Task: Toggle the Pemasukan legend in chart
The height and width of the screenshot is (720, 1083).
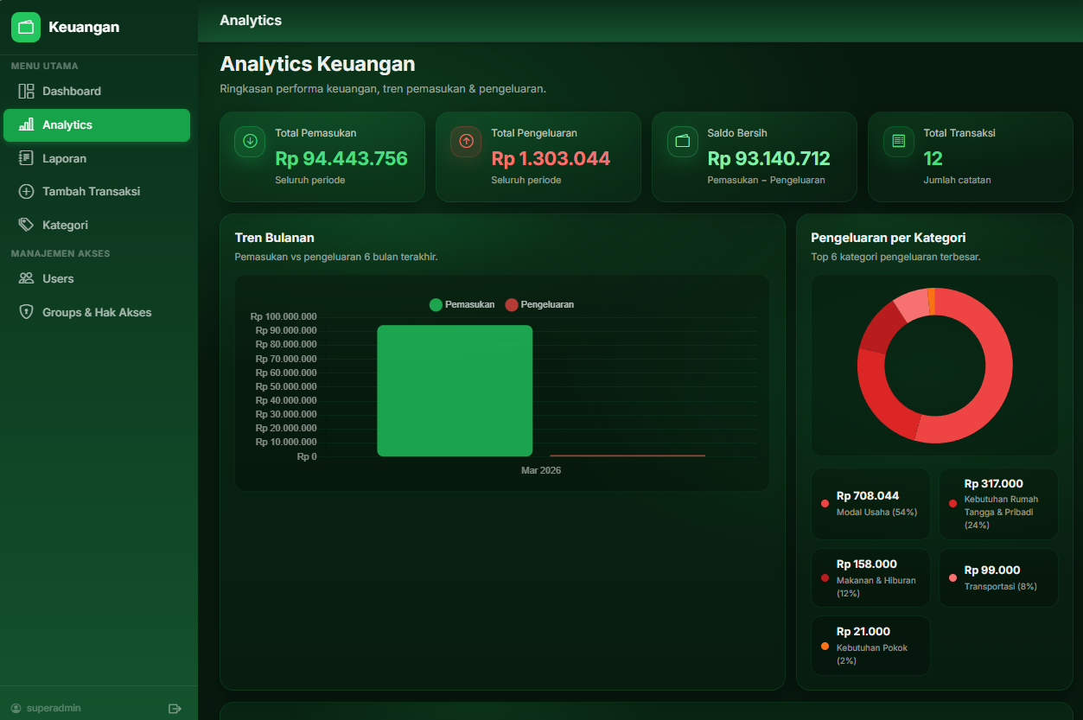Action: [x=462, y=305]
